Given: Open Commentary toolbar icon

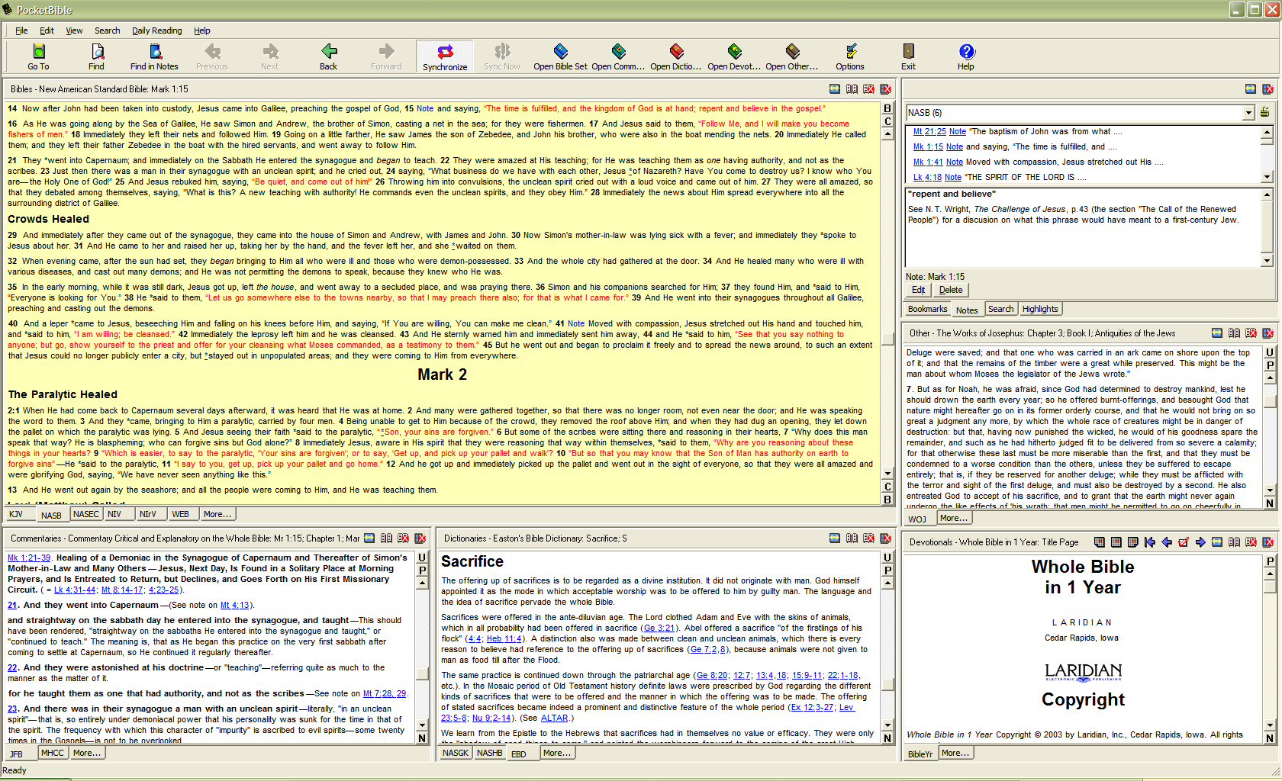Looking at the screenshot, I should [x=618, y=57].
